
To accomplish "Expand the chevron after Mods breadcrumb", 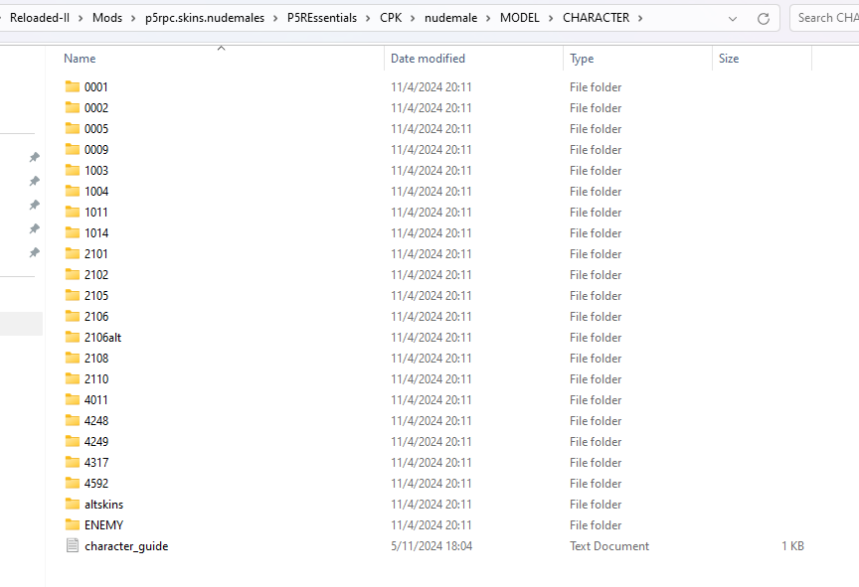I will click(x=133, y=18).
